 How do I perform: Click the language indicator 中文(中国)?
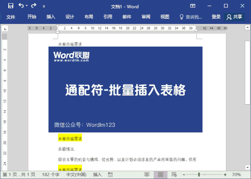coord(76,175)
